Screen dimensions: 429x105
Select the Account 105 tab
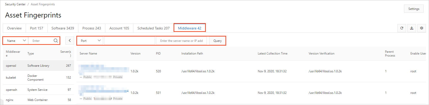pyautogui.click(x=119, y=28)
